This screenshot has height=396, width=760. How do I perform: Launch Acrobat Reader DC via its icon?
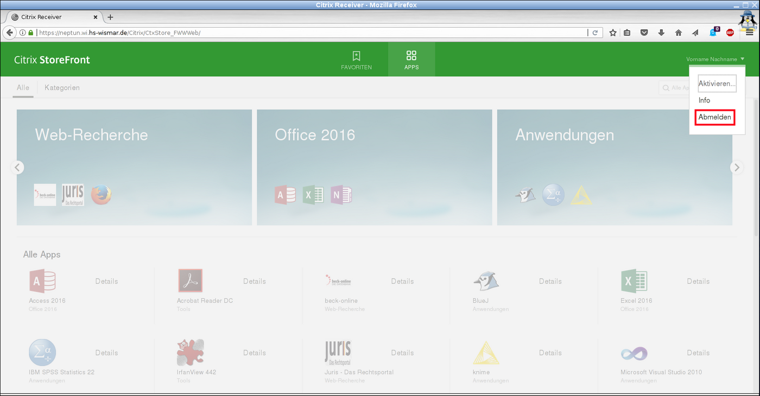[x=190, y=281]
